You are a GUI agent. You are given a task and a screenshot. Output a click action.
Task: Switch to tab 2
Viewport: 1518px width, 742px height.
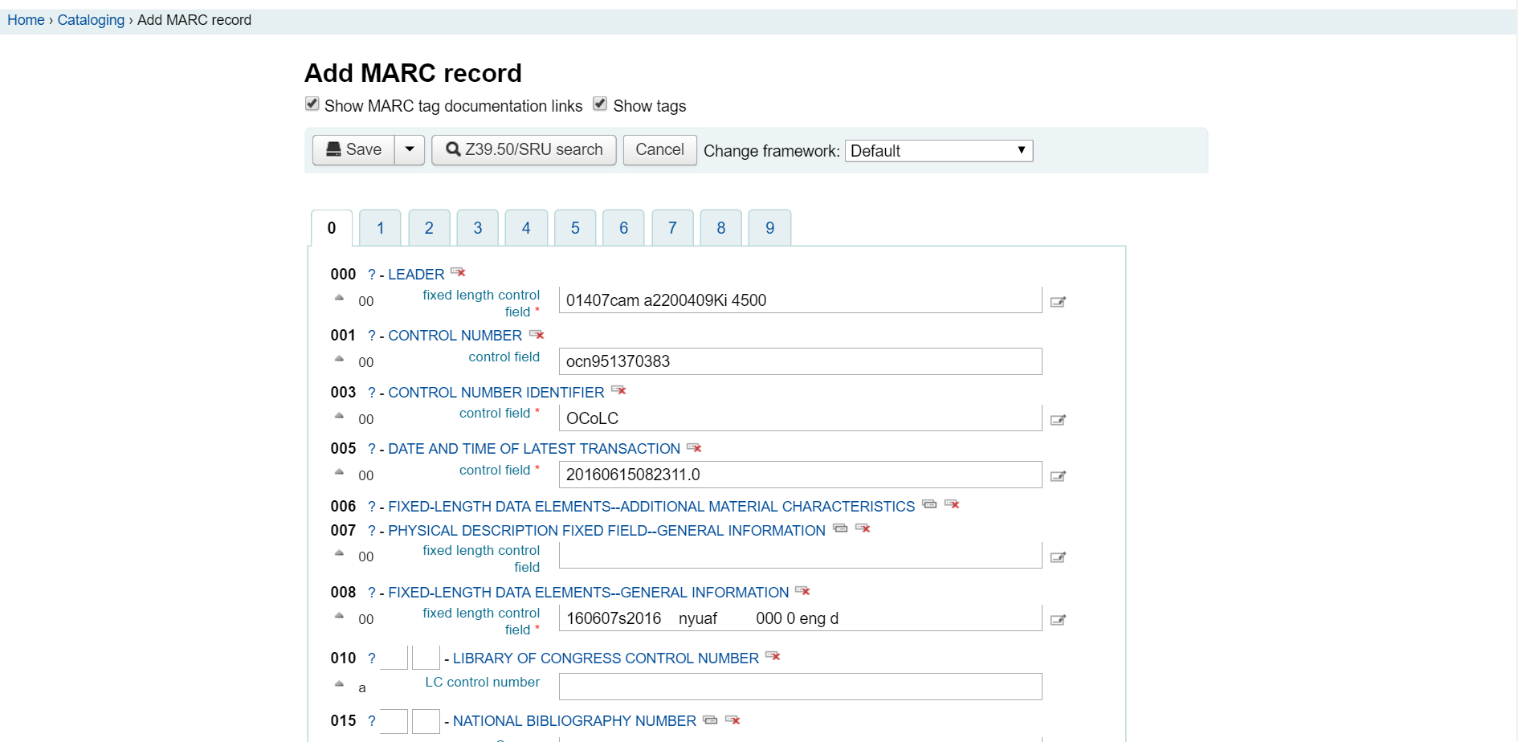(x=429, y=228)
